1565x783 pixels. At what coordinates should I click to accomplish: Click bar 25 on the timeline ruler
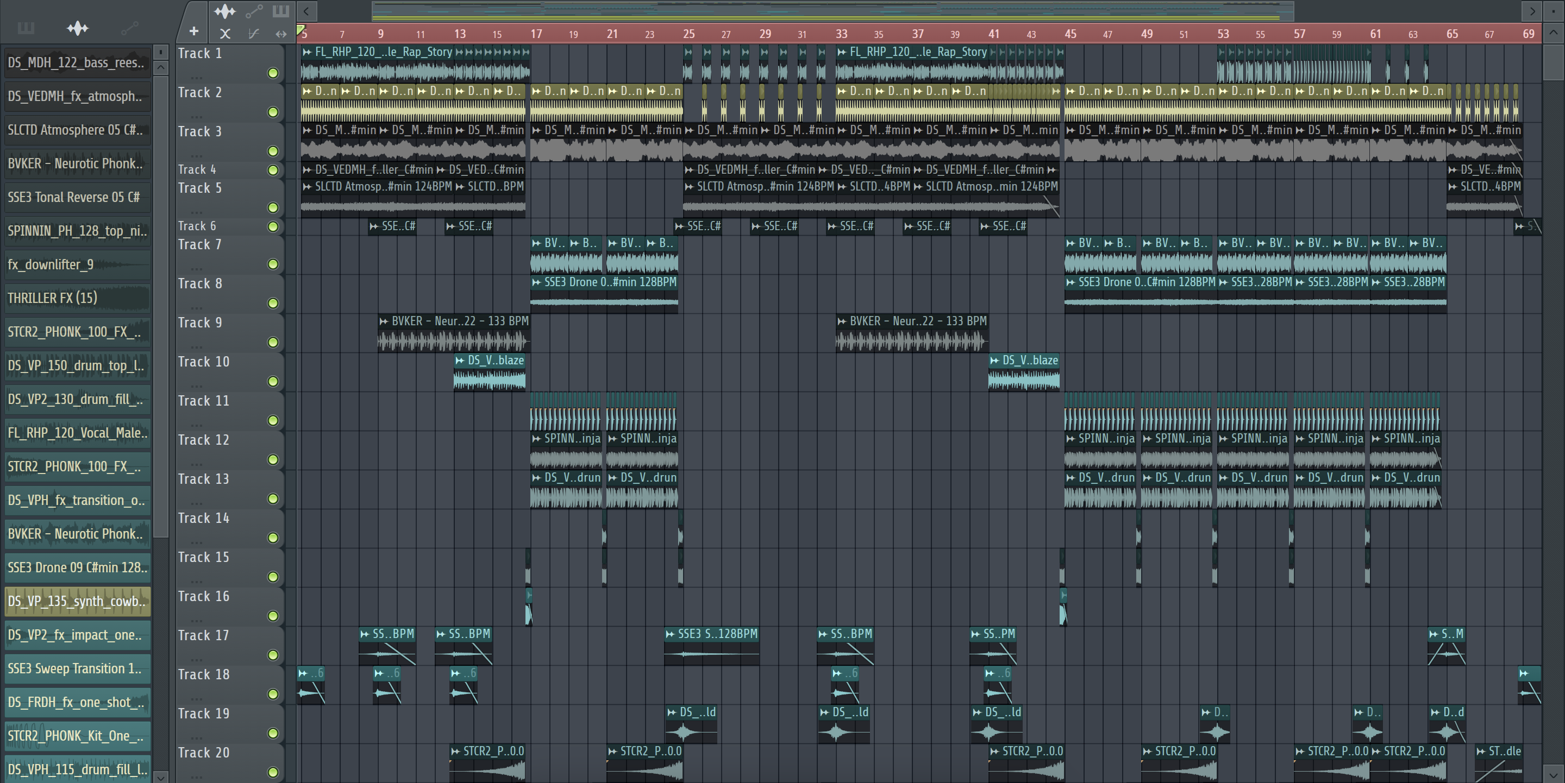pyautogui.click(x=688, y=34)
